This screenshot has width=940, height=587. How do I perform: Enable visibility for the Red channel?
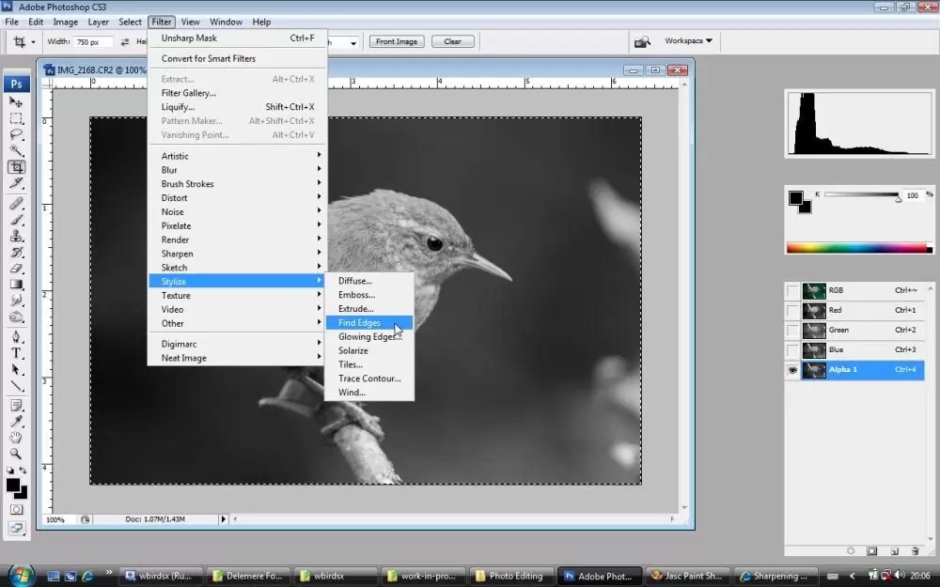coord(792,311)
